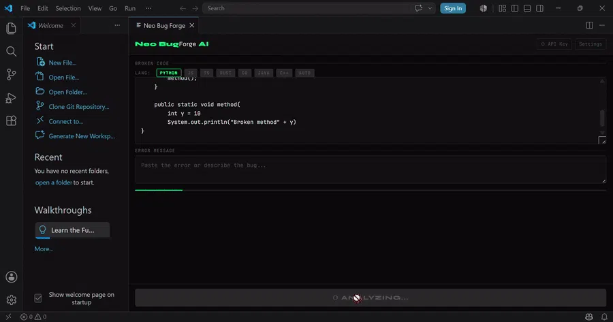613x322 pixels.
Task: Click the code editor scrollbar thumb
Action: [x=602, y=118]
